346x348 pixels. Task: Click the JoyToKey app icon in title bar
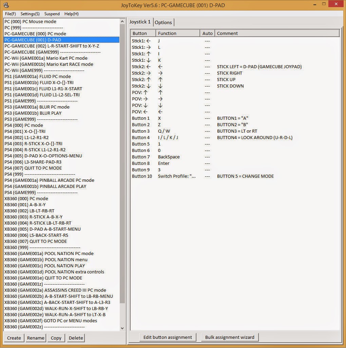6,5
